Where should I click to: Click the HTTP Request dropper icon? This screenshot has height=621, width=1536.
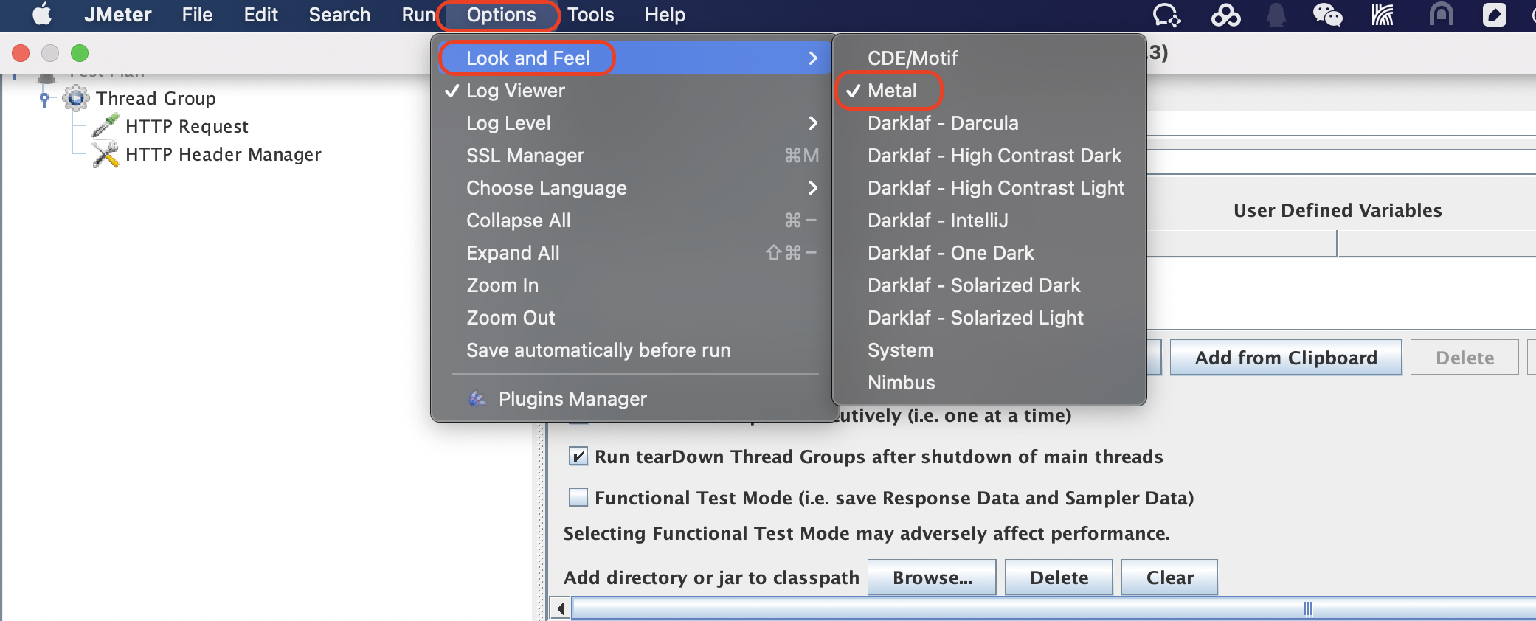coord(105,126)
